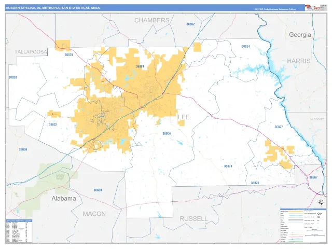Screen dimensions: 332x249
Task: Select ZIP code label 36852
Action: point(190,24)
